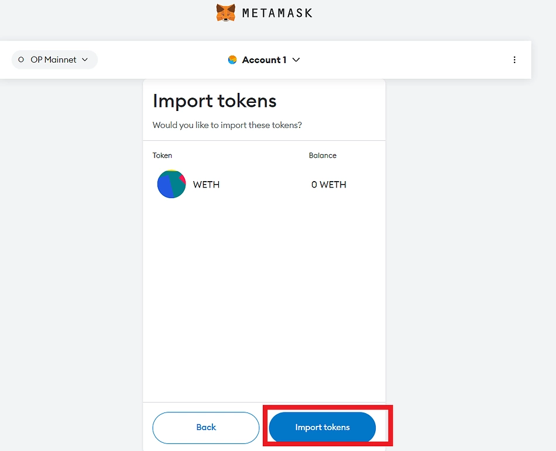
Task: Click the WETH token name label
Action: 206,184
